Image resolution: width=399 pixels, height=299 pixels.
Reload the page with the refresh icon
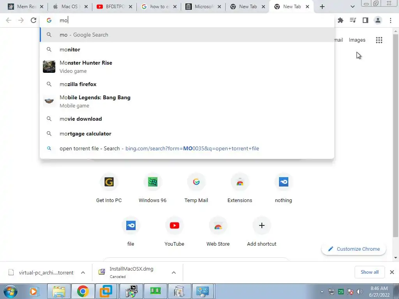point(34,20)
